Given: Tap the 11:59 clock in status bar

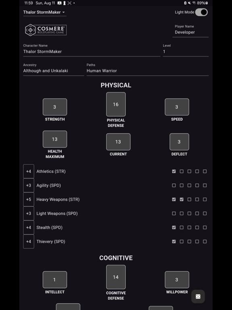Looking at the screenshot, I should pyautogui.click(x=29, y=3).
